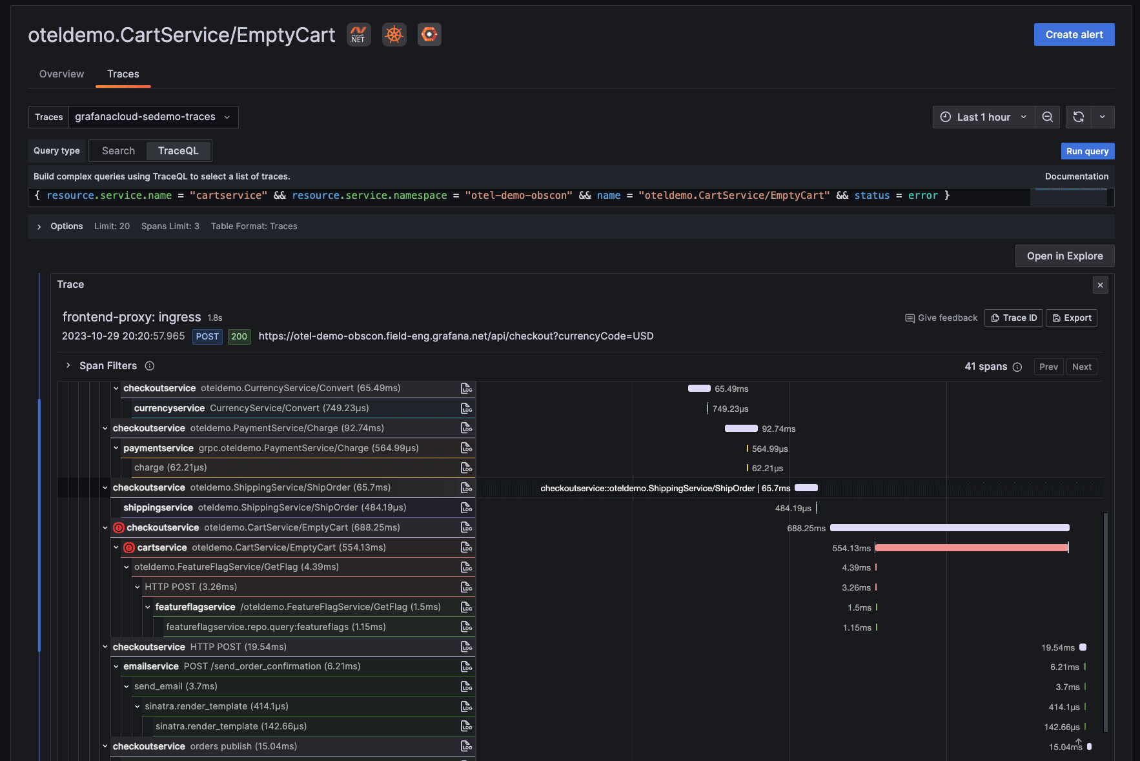
Task: Collapse the paymentservice Charge span row
Action: pyautogui.click(x=116, y=448)
